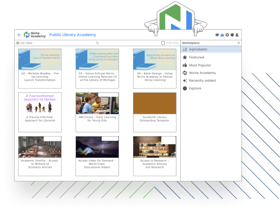Open the settings gear icon
280x212 pixels.
[x=227, y=35]
